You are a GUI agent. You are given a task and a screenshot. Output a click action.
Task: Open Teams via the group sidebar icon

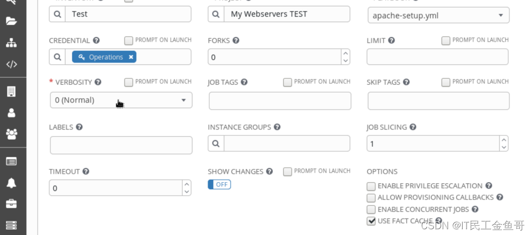point(11,134)
